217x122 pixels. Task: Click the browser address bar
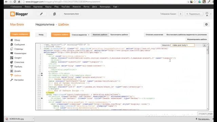point(104,2)
